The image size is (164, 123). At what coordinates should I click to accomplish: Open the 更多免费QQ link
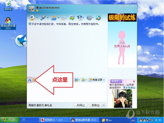coord(129,88)
